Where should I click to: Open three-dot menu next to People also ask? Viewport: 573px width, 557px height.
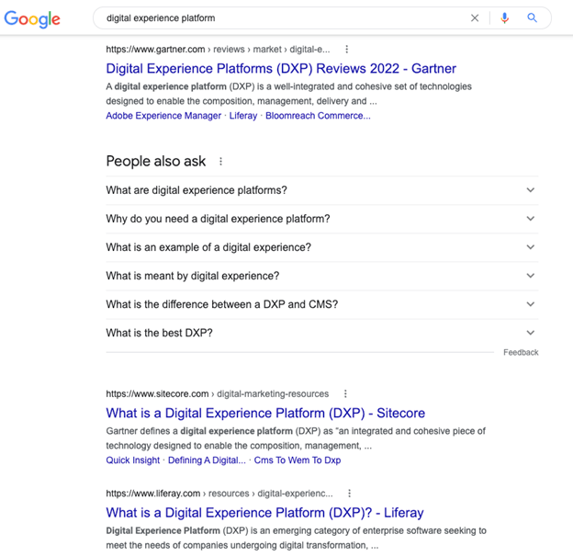[x=220, y=161]
